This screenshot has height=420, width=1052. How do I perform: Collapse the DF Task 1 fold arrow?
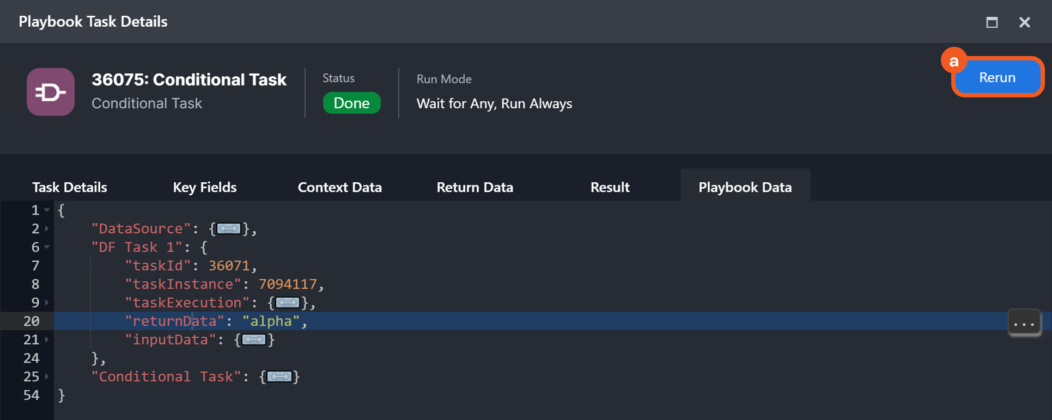(47, 247)
